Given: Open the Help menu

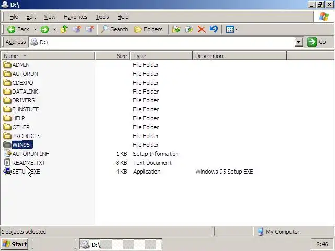Looking at the screenshot, I should (x=123, y=17).
